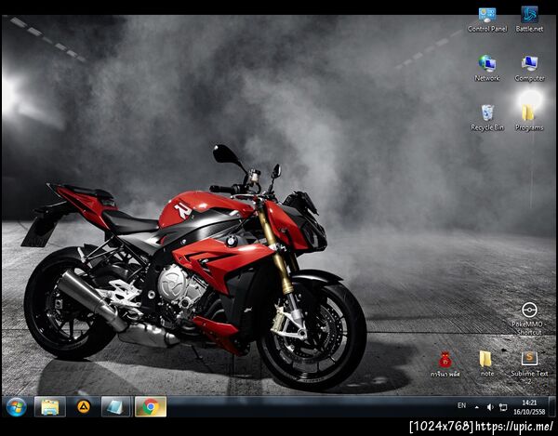The image size is (558, 436).
Task: Open Windows Explorer from the taskbar
Action: (50, 407)
